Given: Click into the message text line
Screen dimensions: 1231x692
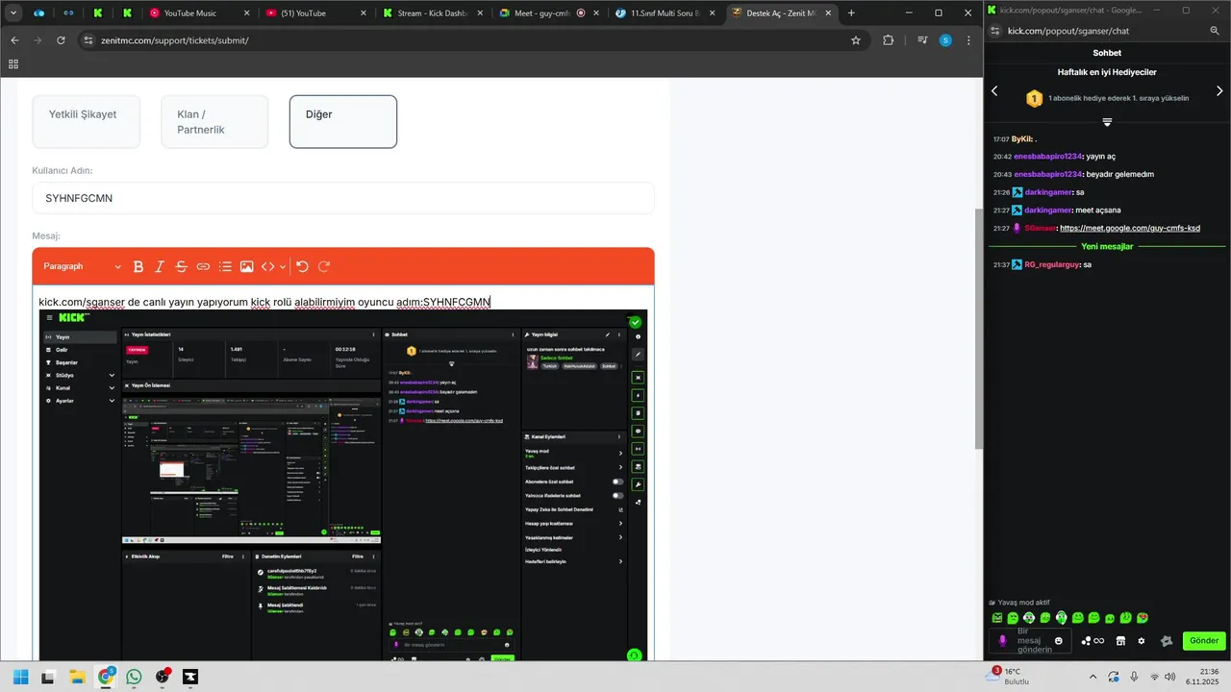Looking at the screenshot, I should [x=264, y=302].
